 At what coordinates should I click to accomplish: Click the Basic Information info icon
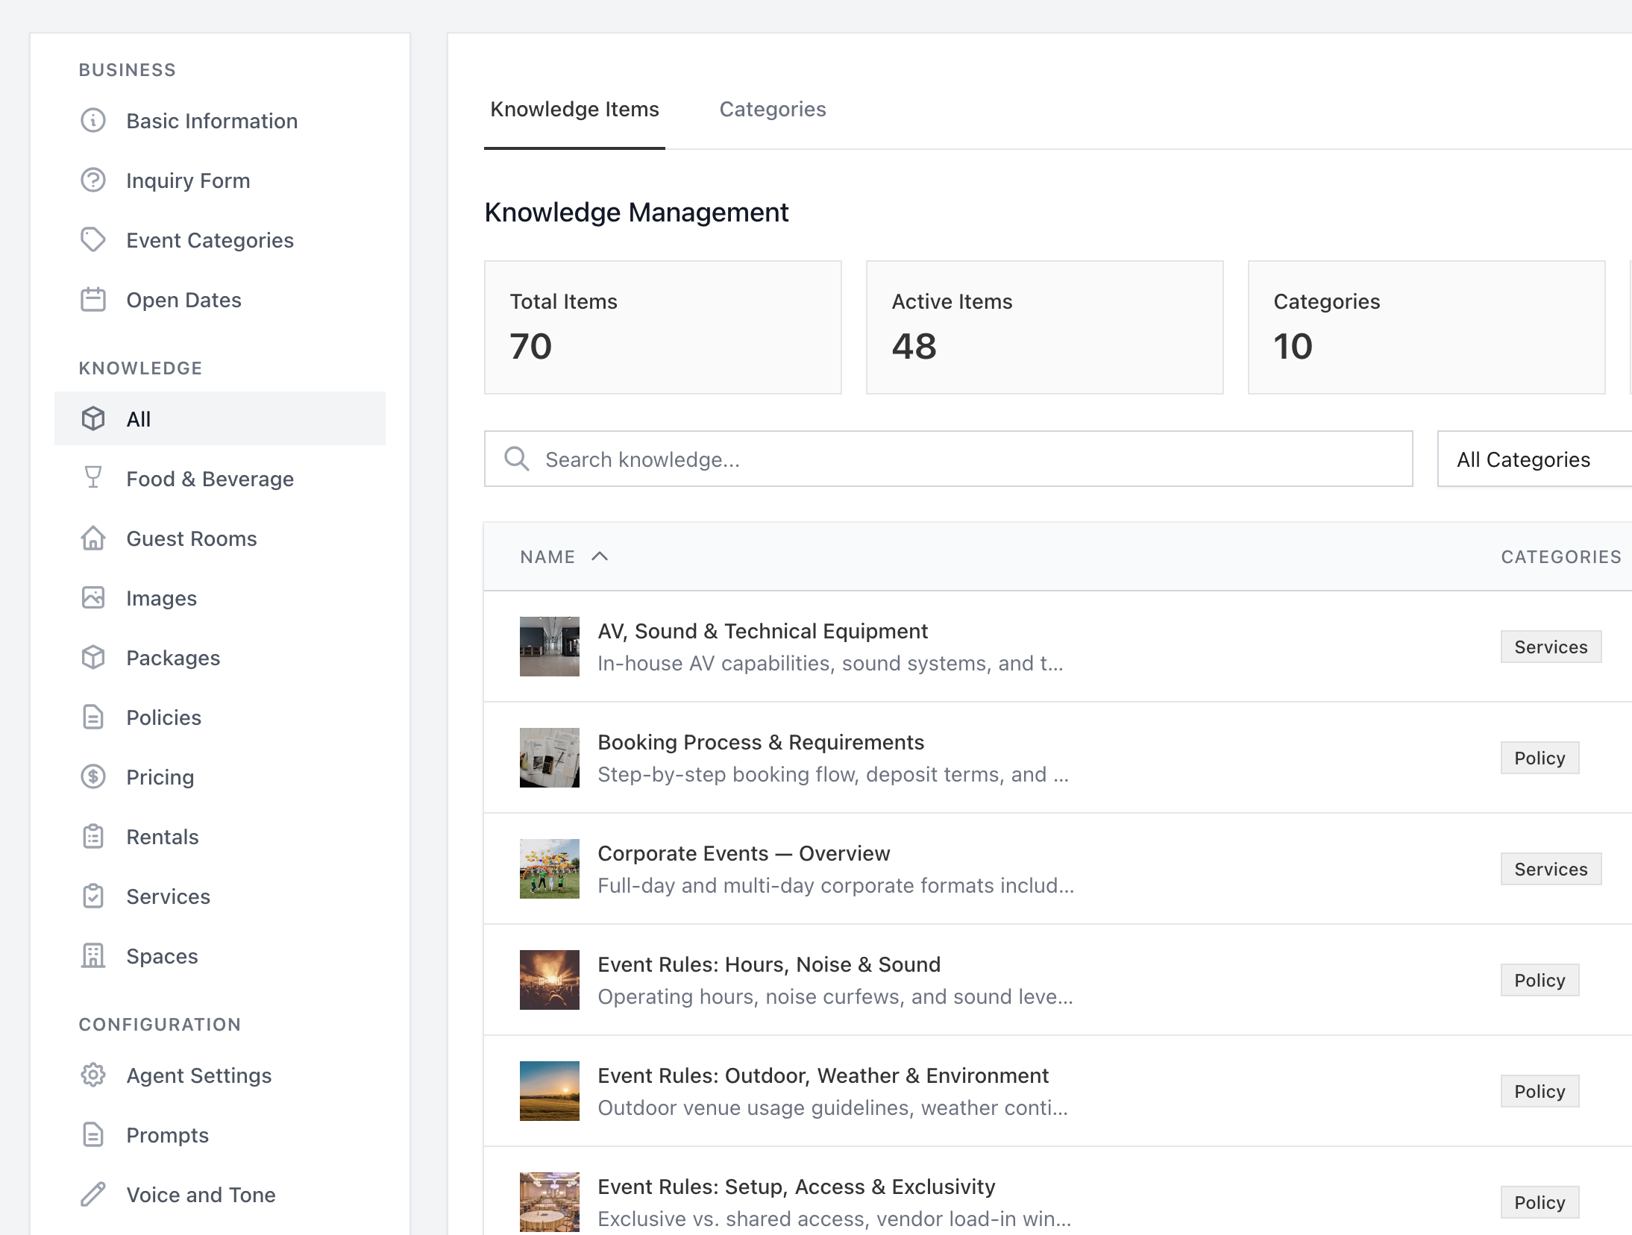pyautogui.click(x=92, y=120)
